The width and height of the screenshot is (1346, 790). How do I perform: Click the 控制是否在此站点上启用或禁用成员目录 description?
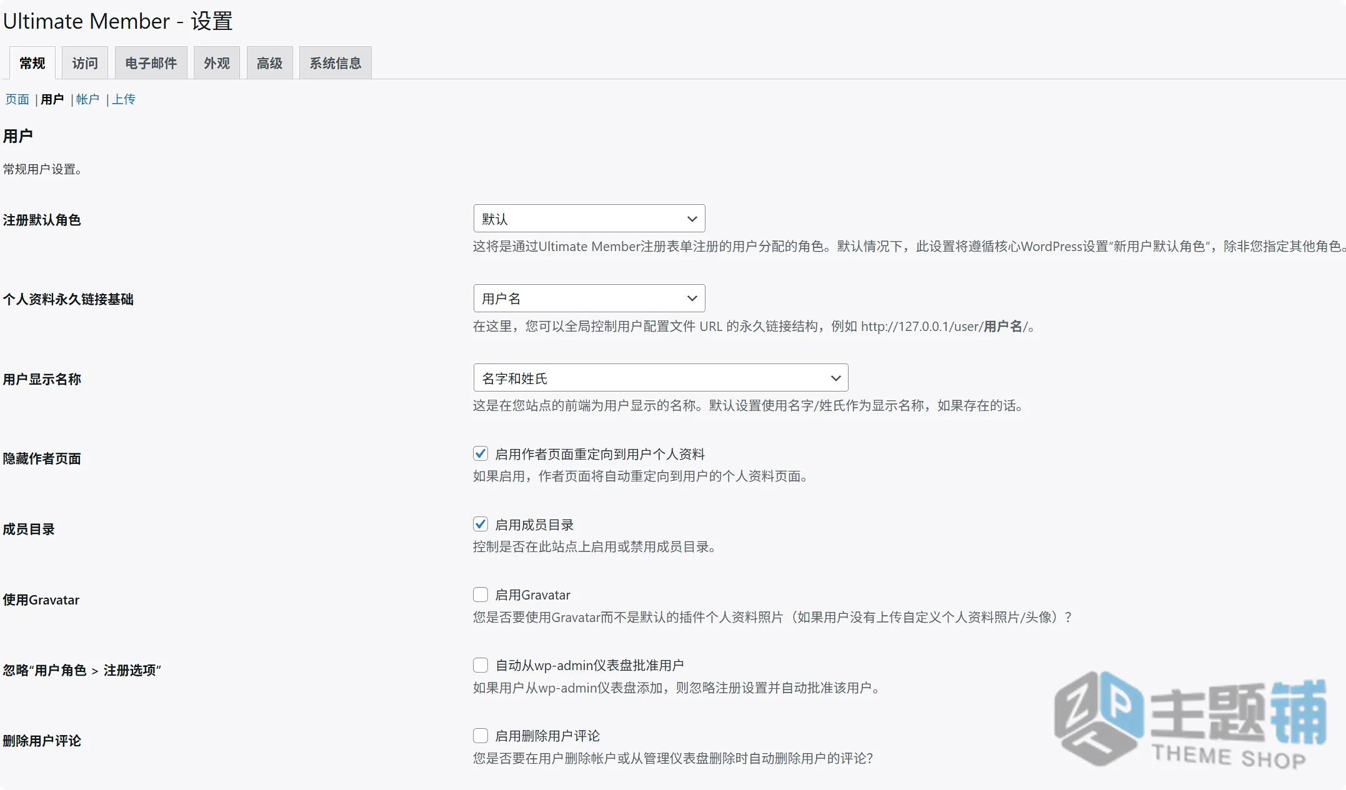[594, 547]
